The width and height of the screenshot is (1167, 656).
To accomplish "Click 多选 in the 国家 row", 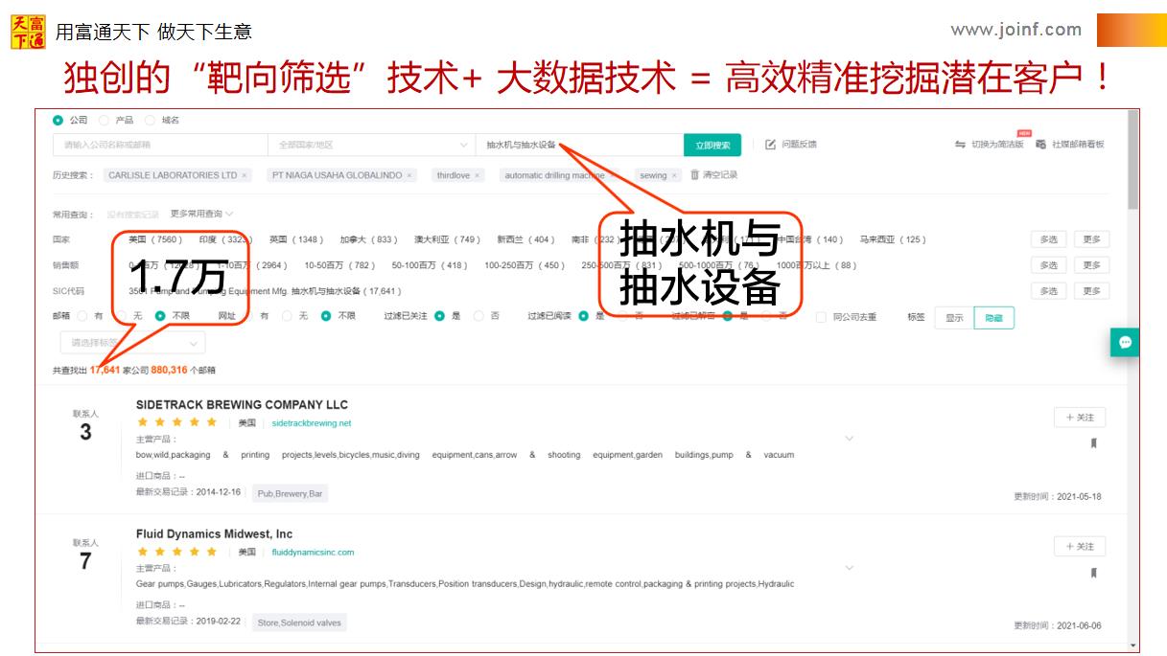I will [x=1049, y=239].
